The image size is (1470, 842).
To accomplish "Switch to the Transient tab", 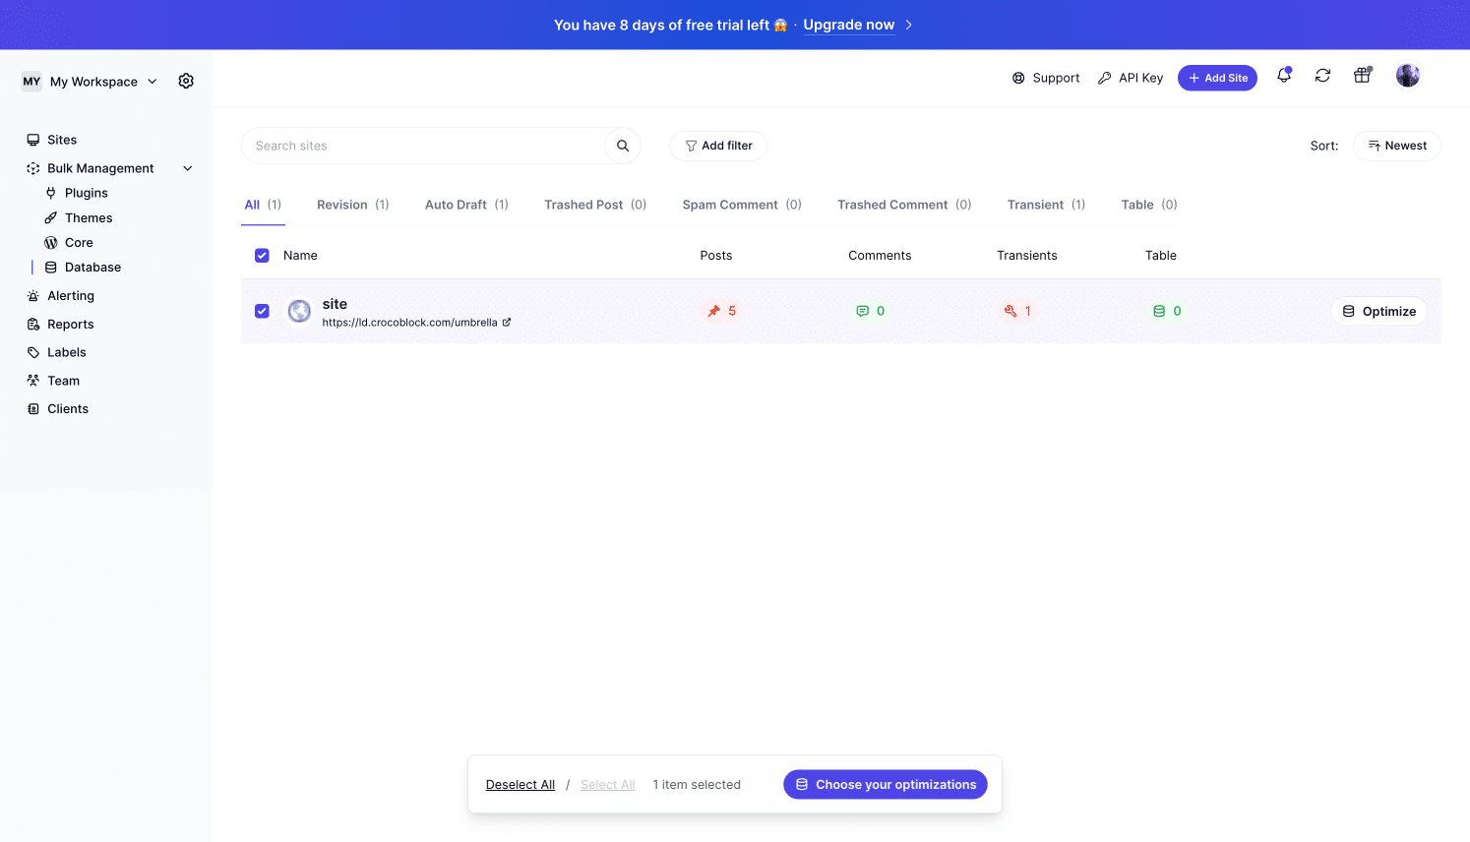I will click(1035, 204).
